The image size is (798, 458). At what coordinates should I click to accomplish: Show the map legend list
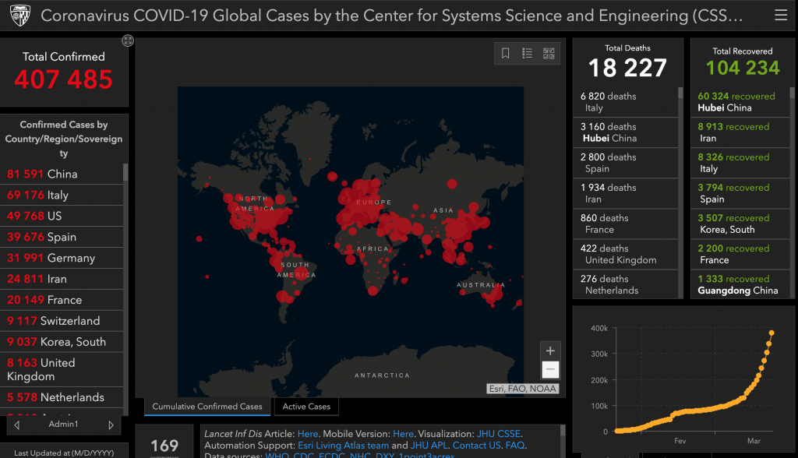528,53
